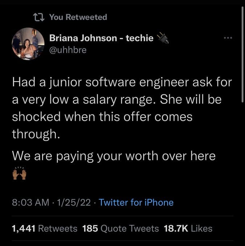245x246 pixels.
Task: View the 18.7K Likes list
Action: pos(188,228)
